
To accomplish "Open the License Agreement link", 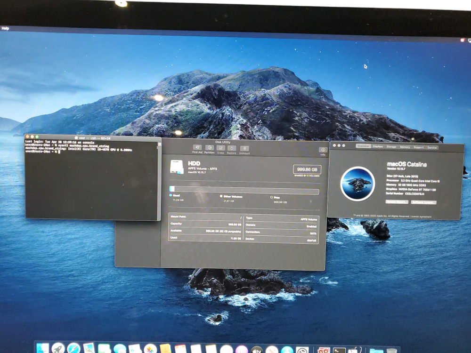I will [x=421, y=217].
